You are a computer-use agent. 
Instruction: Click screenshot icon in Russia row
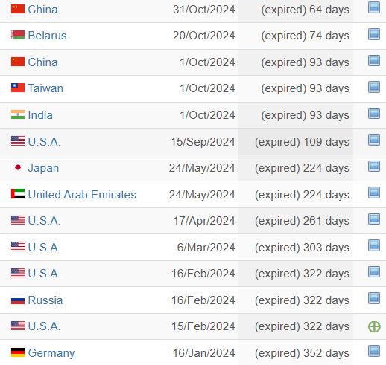(374, 298)
